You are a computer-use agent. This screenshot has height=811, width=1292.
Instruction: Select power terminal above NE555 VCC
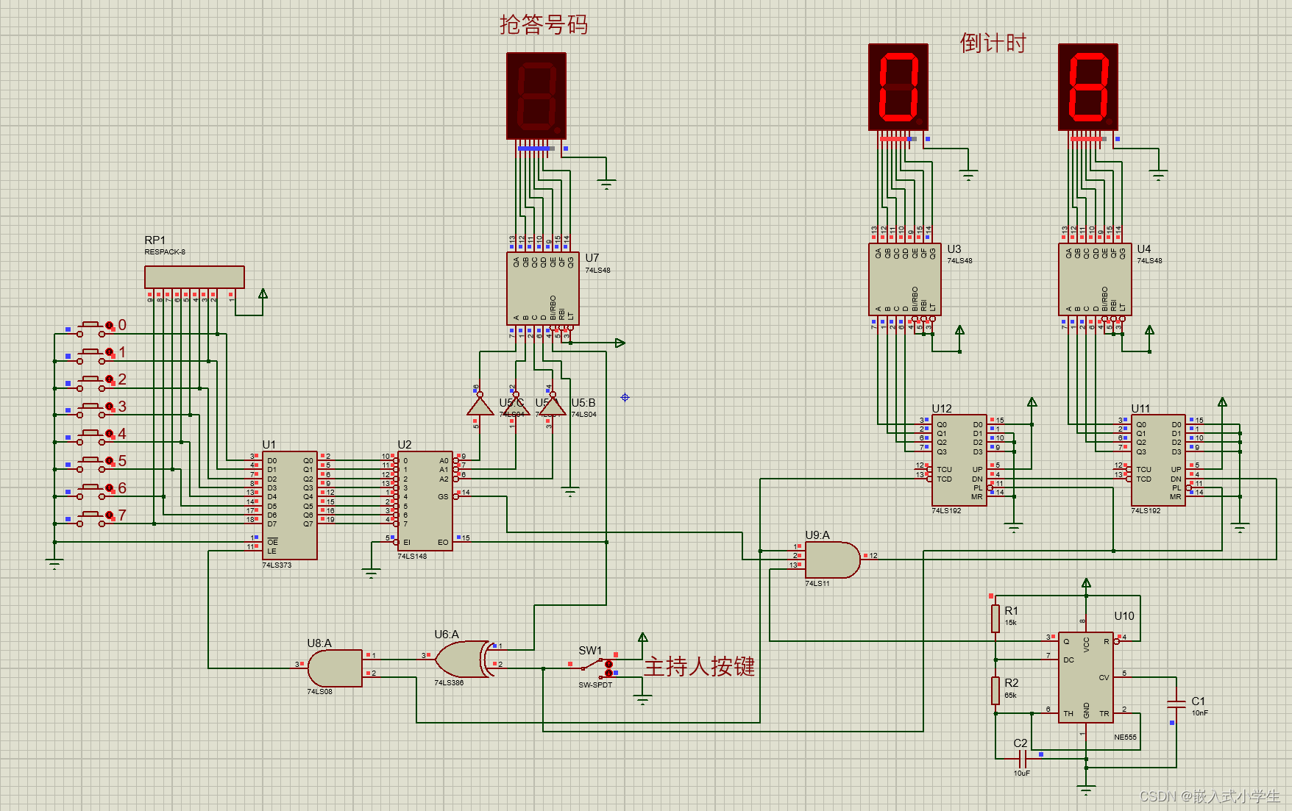tap(1086, 583)
